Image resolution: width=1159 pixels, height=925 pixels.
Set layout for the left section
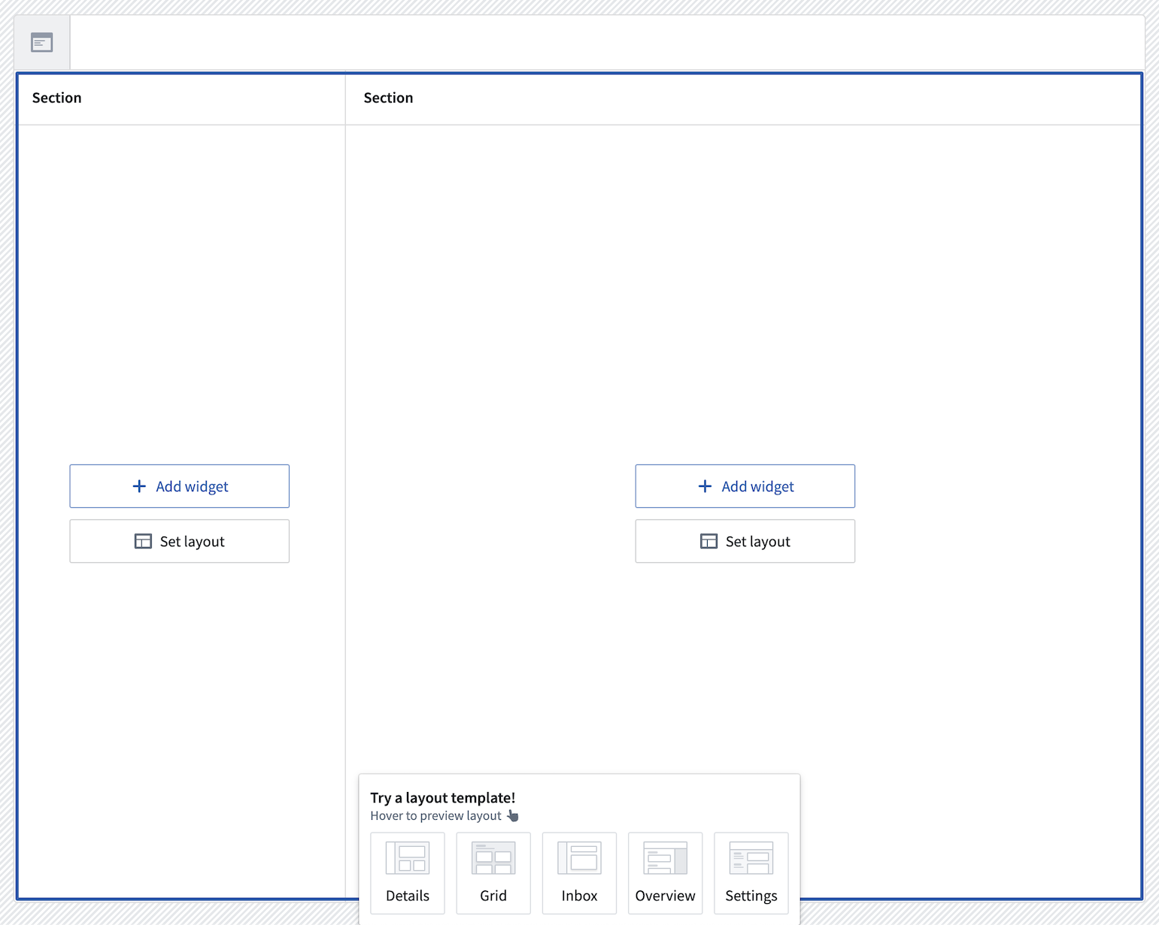point(180,541)
